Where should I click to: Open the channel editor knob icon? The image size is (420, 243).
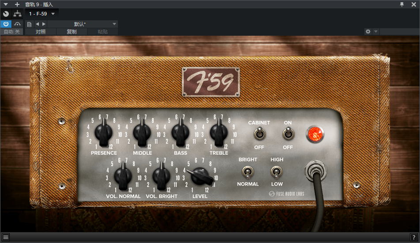tap(6, 14)
